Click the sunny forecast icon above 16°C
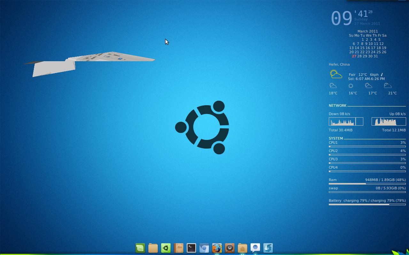The image size is (409, 255). [x=351, y=86]
